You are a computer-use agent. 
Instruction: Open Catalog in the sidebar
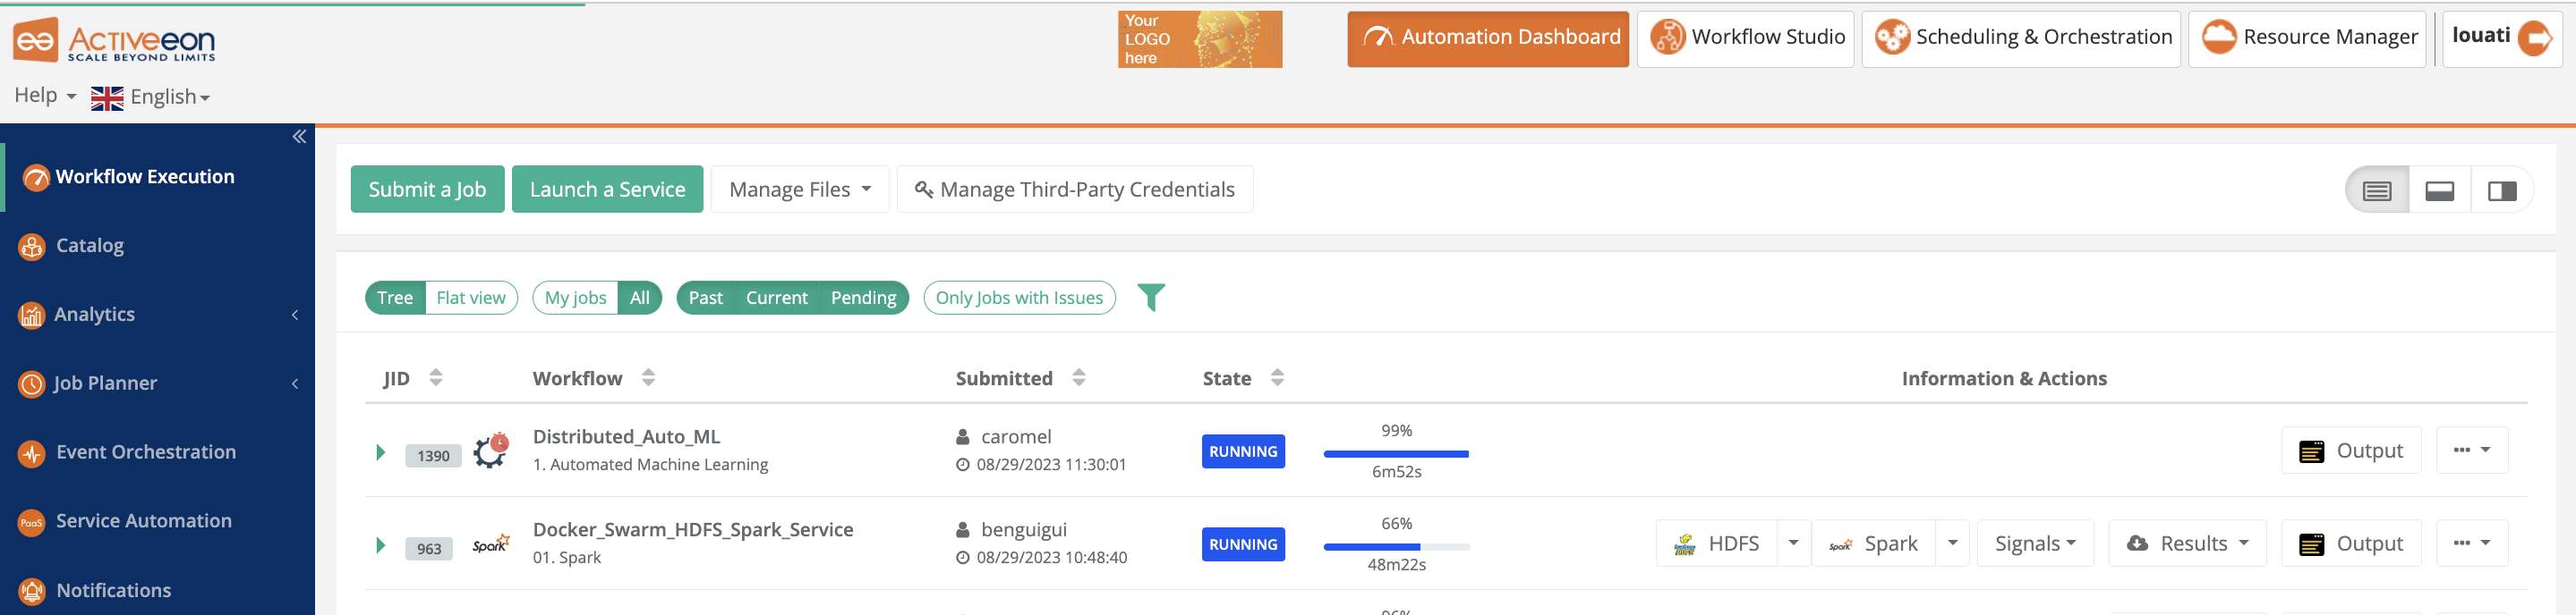tap(90, 246)
